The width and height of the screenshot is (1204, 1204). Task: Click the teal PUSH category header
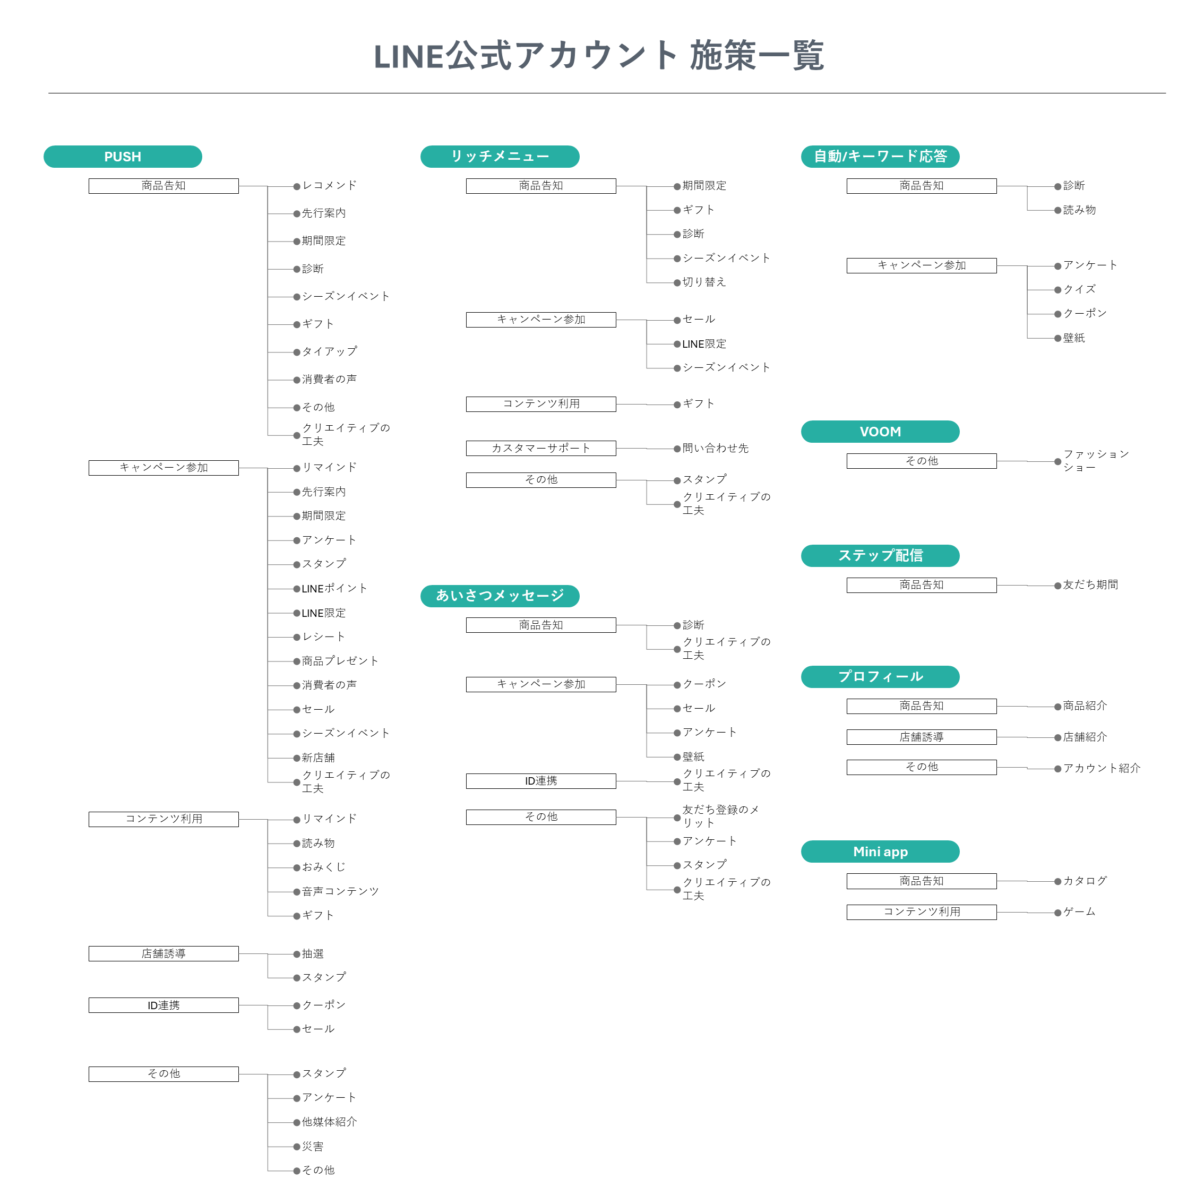click(123, 157)
